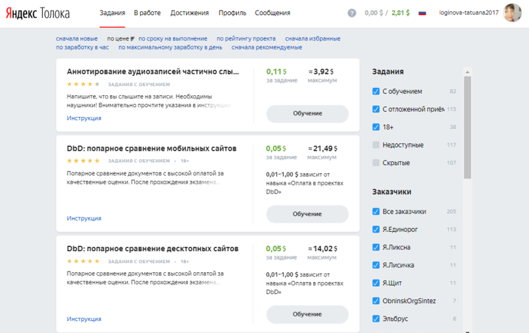Click the ≈14,02 $ максимум value
This screenshot has height=333, width=529.
click(322, 252)
